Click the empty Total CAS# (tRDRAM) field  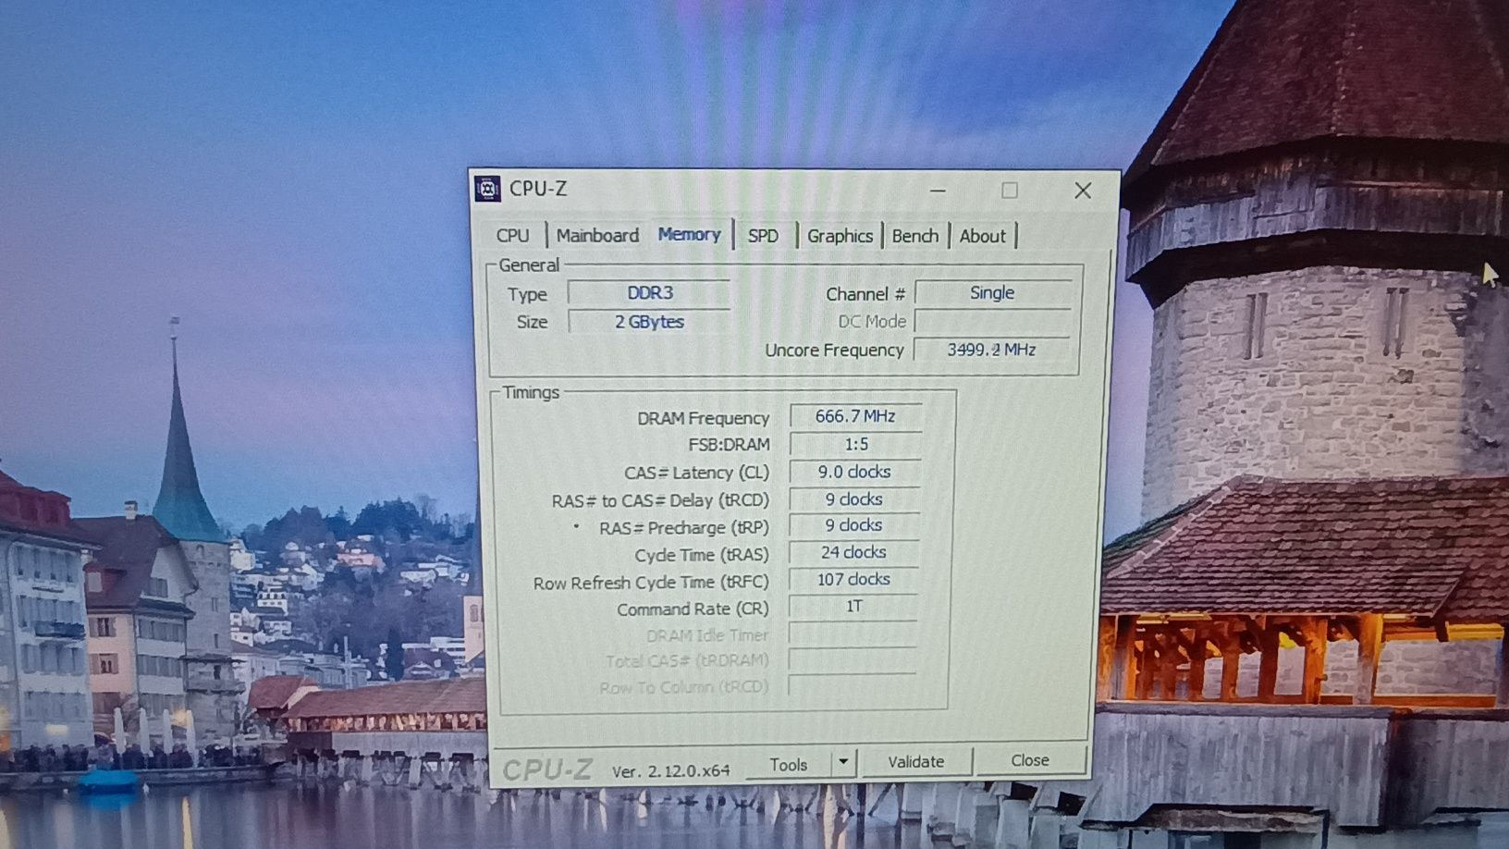click(853, 659)
